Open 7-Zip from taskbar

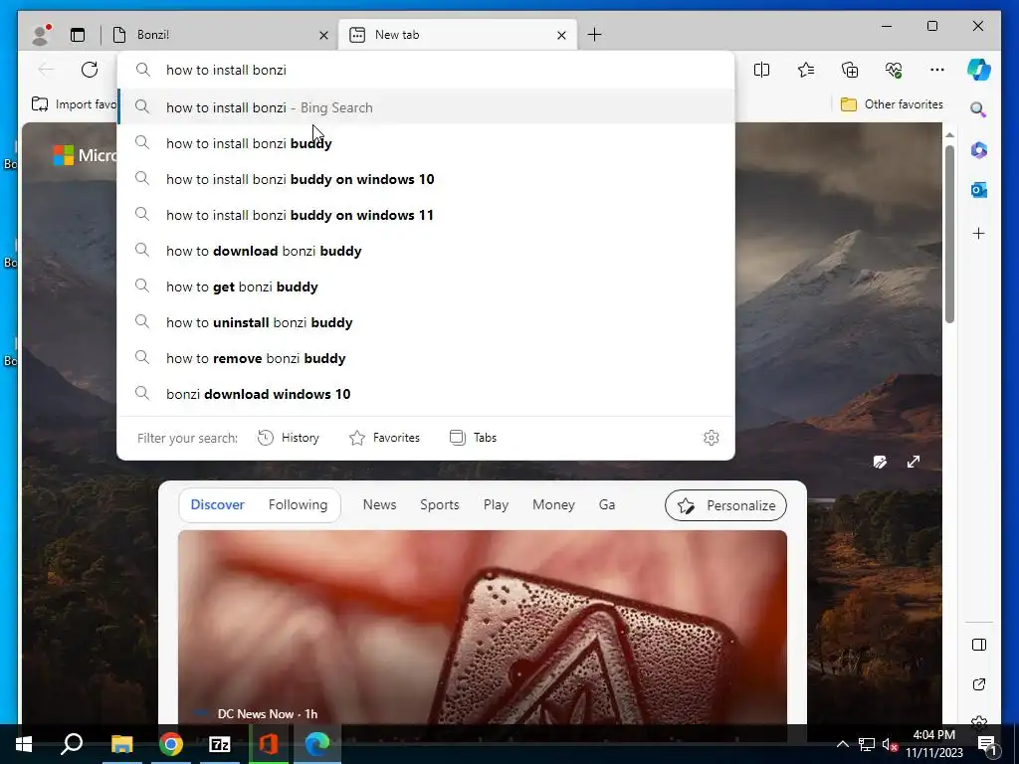click(220, 744)
